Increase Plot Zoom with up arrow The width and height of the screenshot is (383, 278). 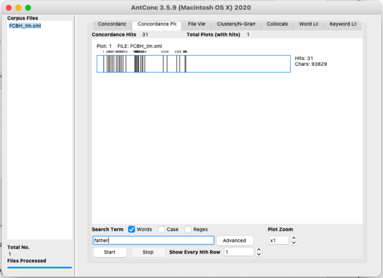(x=294, y=238)
